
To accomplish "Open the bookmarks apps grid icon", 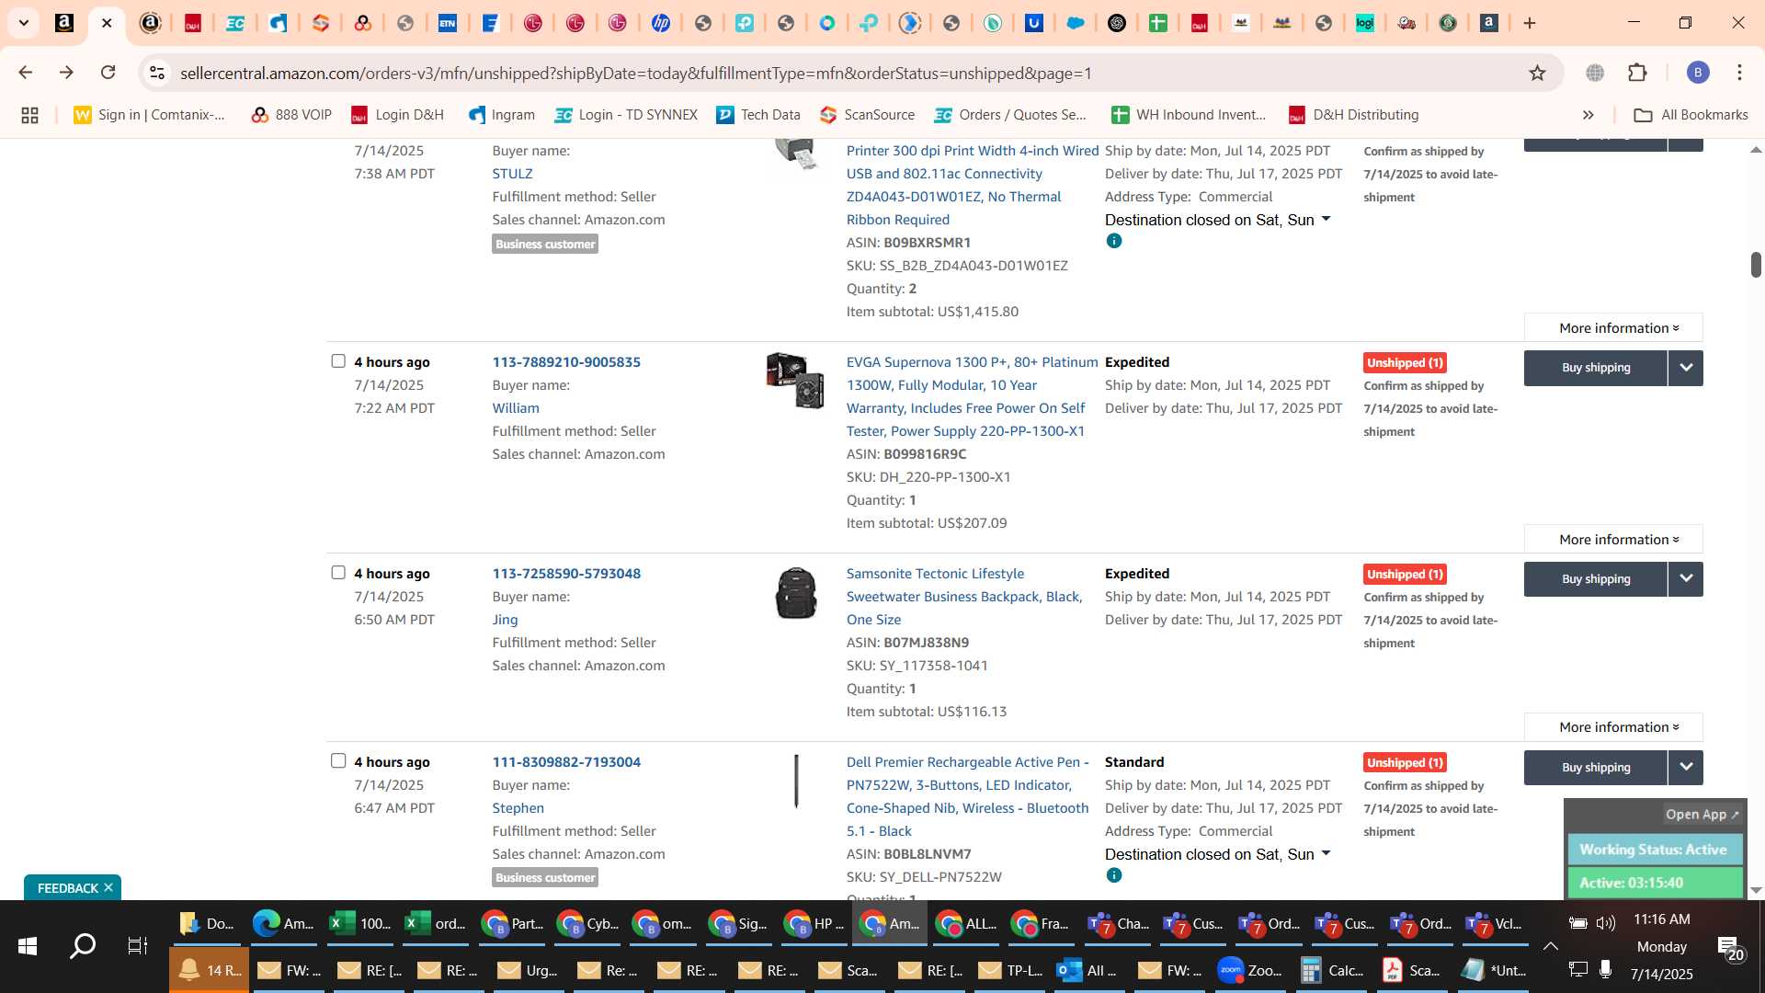I will [x=29, y=115].
